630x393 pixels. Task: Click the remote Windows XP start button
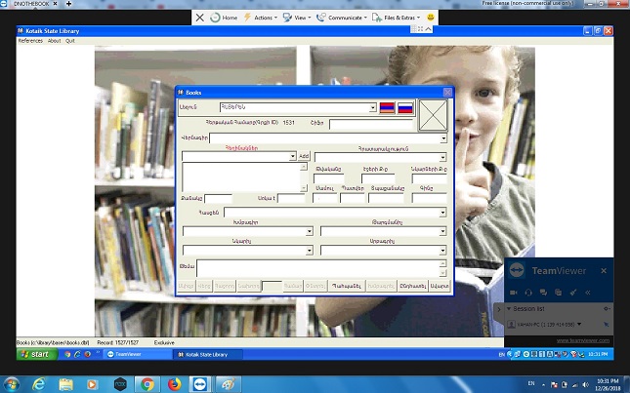tap(33, 355)
